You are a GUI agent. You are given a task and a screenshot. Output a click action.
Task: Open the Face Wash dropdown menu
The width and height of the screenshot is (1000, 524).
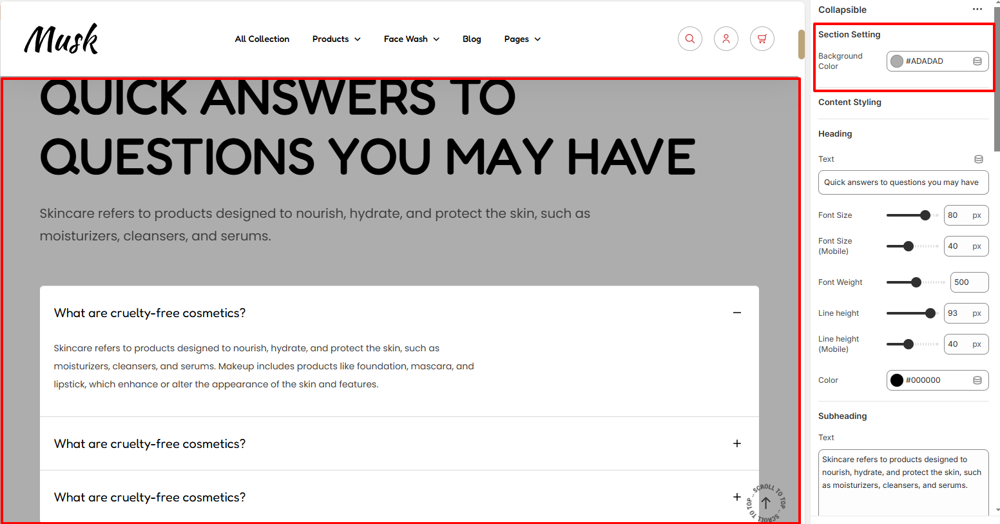412,39
